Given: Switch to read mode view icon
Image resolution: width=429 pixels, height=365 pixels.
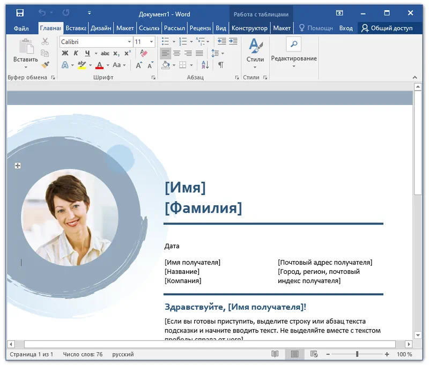Looking at the screenshot, I should click(275, 354).
